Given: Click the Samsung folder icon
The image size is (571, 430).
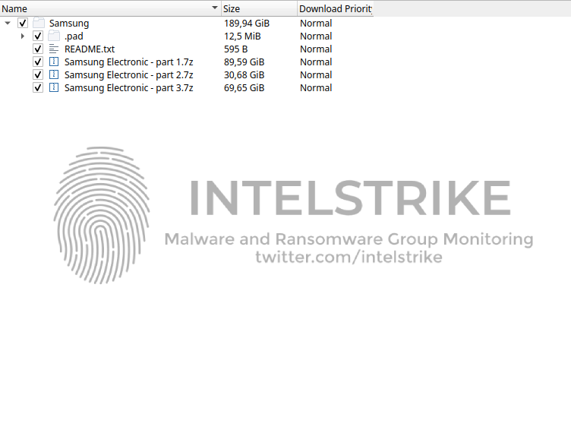Looking at the screenshot, I should click(x=39, y=23).
